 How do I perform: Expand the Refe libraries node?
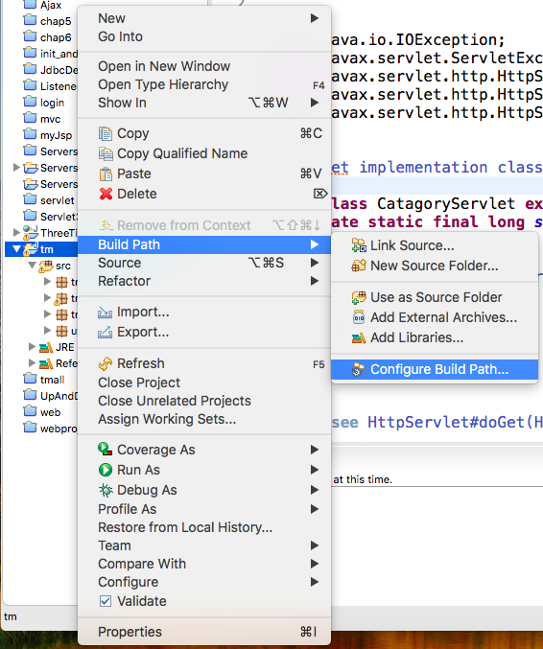pyautogui.click(x=32, y=363)
